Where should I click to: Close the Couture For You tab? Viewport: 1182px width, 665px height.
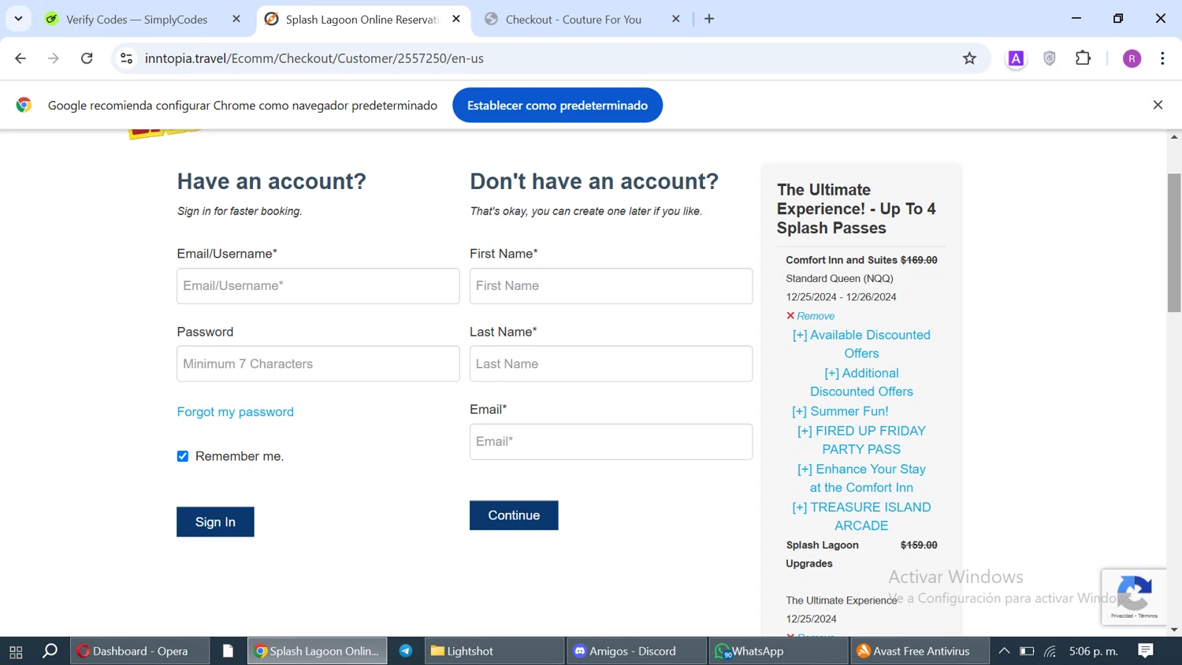pyautogui.click(x=675, y=19)
